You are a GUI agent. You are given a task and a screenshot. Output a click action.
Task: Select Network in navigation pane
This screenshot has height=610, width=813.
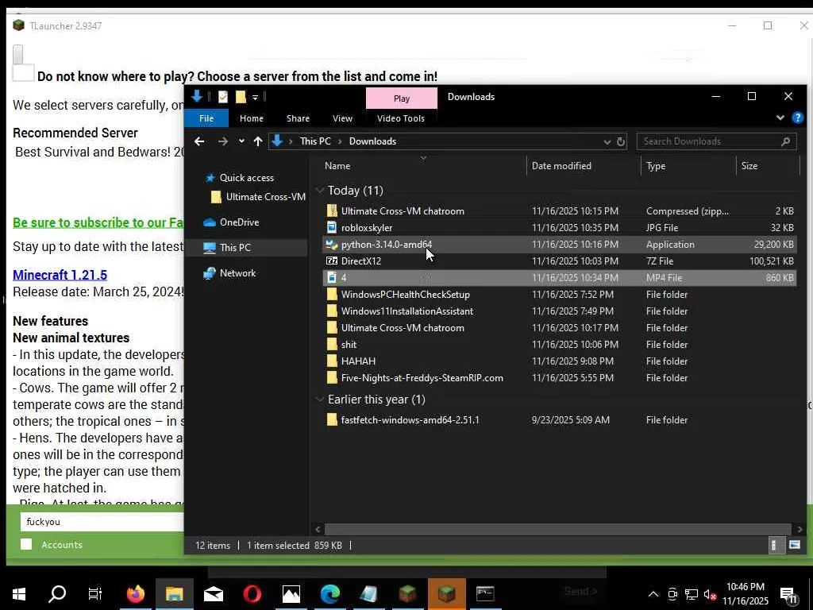tap(237, 273)
